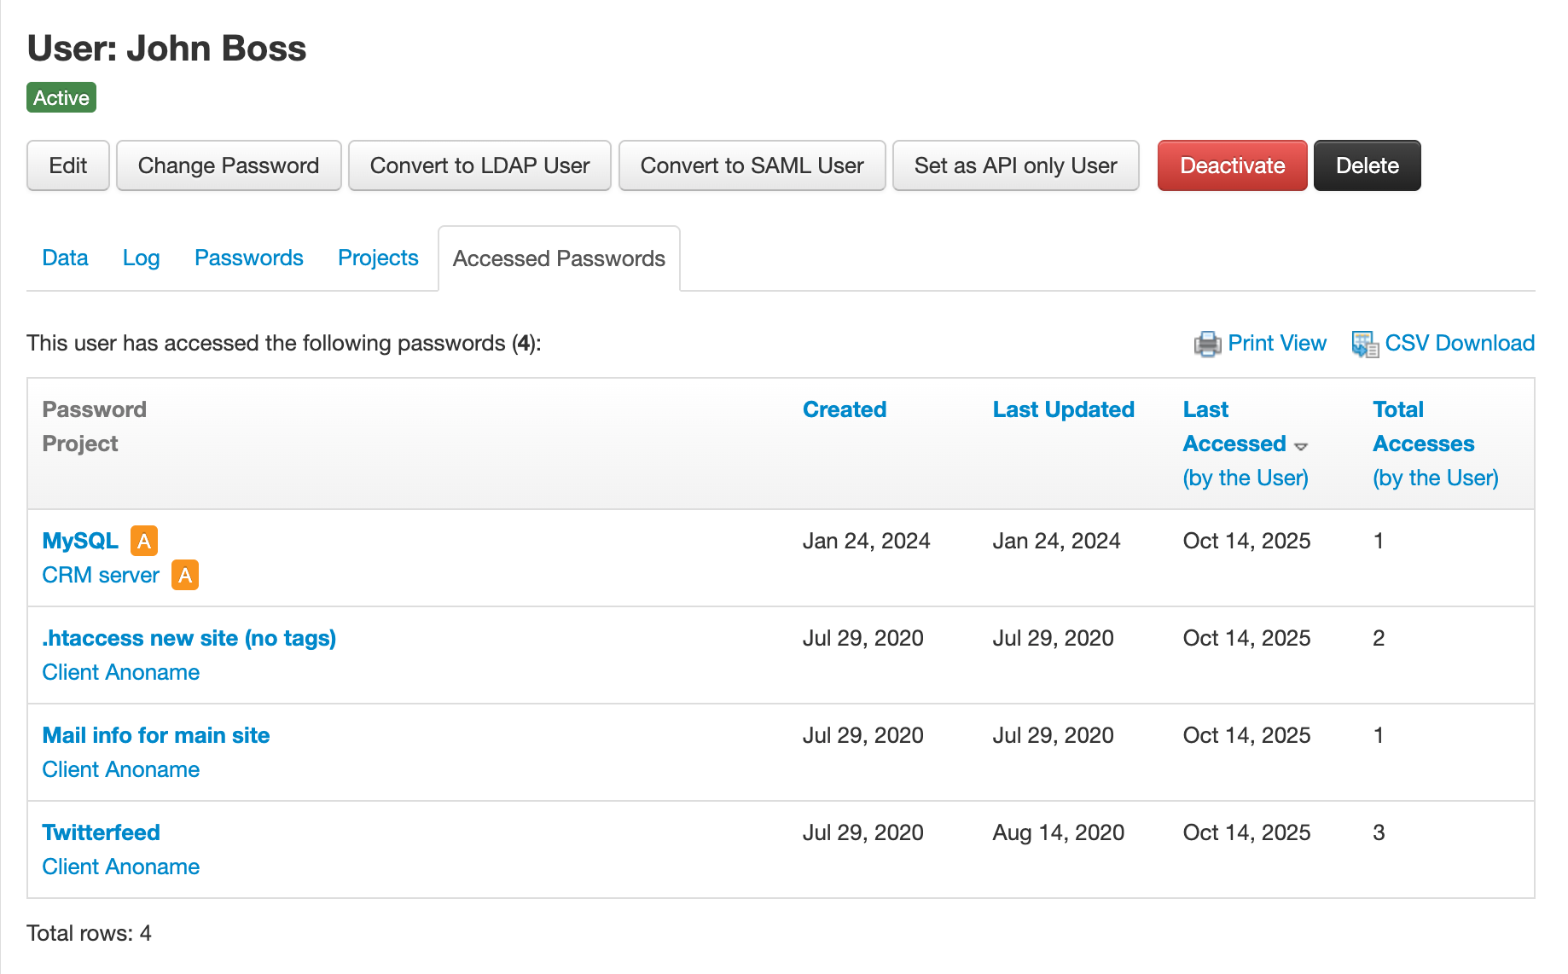This screenshot has height=974, width=1568.
Task: Click the orange A badge next to MySQL
Action: [x=144, y=541]
